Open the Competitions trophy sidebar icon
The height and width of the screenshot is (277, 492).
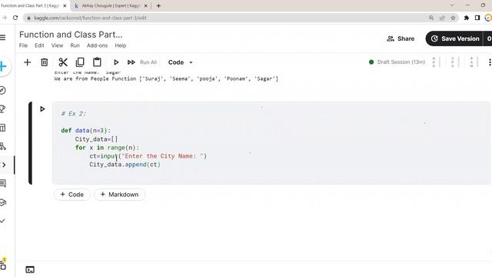[x=3, y=109]
